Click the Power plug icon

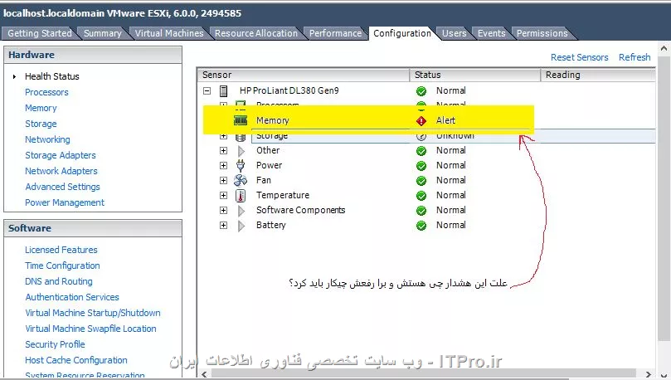(x=241, y=165)
